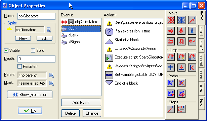Select the 'Se il giocatore è abilitato' comment
The height and width of the screenshot is (121, 207).
pos(134,23)
